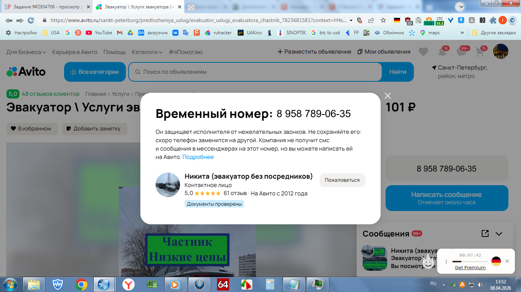The width and height of the screenshot is (521, 292).
Task: Open the #яПомогаю link
Action: point(186,52)
